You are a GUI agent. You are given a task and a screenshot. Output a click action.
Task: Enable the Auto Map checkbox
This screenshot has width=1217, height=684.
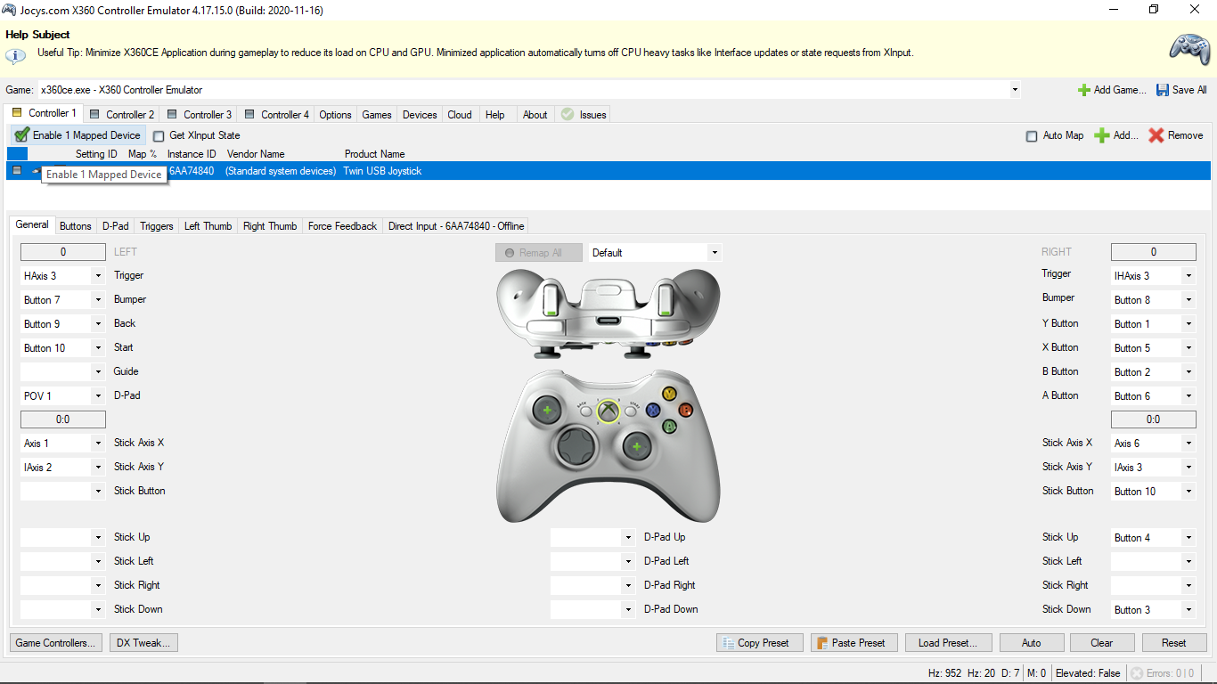click(x=1032, y=136)
